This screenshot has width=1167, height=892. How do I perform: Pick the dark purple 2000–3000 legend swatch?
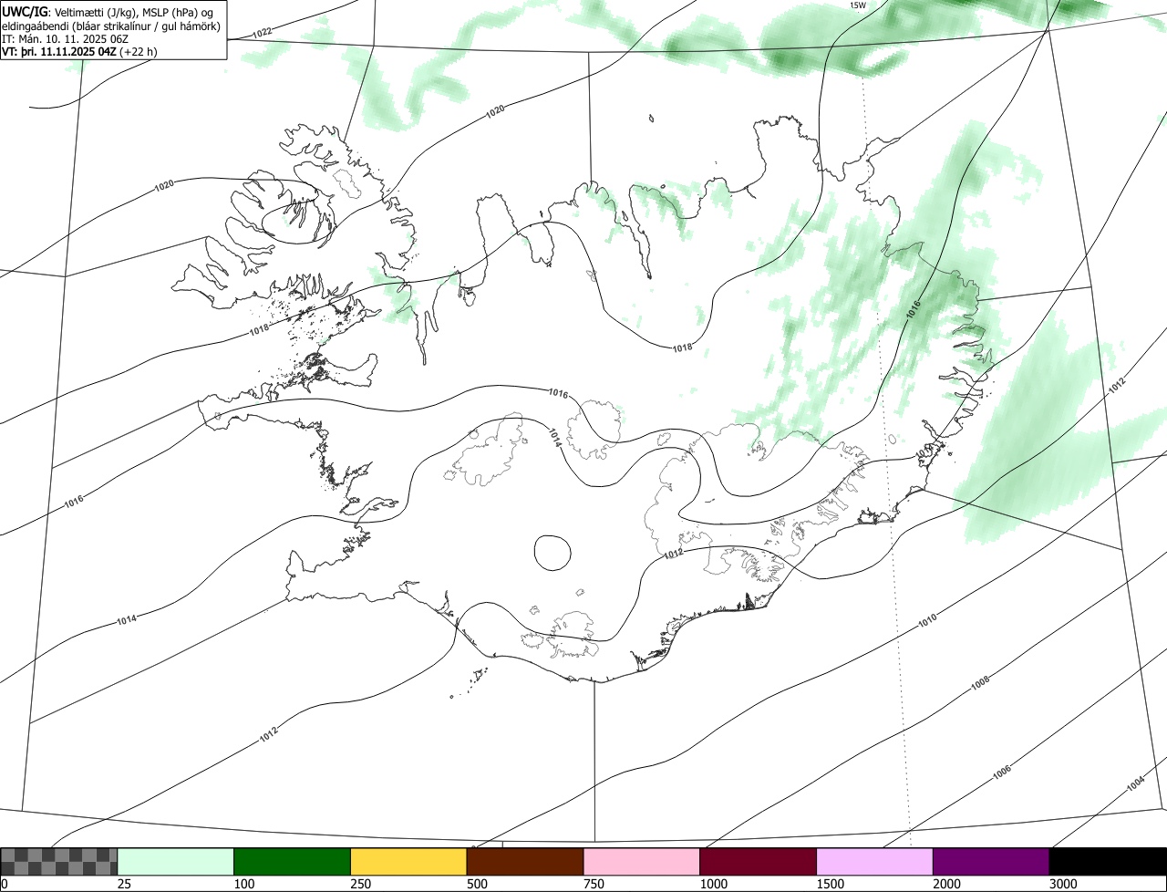click(x=991, y=861)
